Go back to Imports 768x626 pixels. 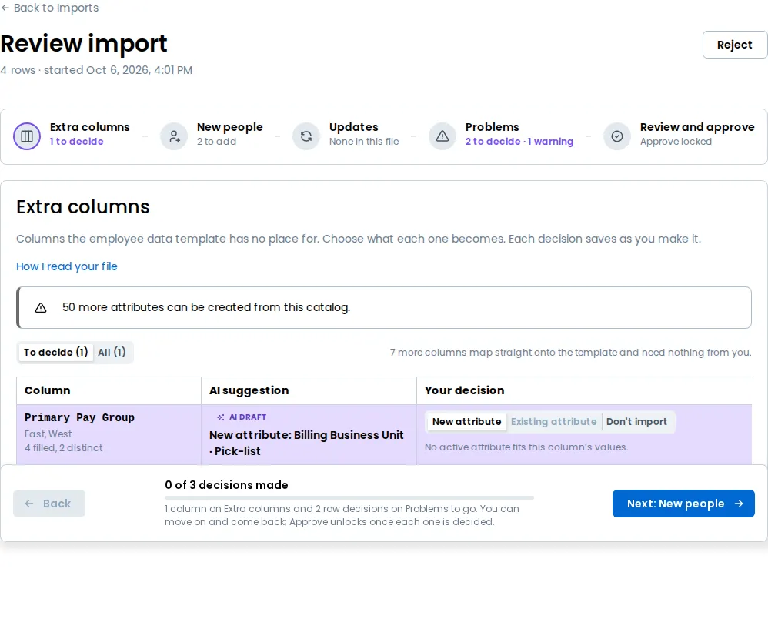click(49, 8)
